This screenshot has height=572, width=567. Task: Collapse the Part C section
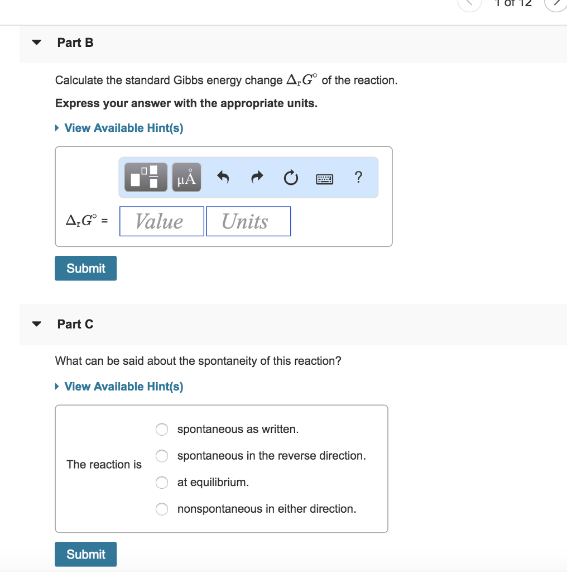point(36,323)
